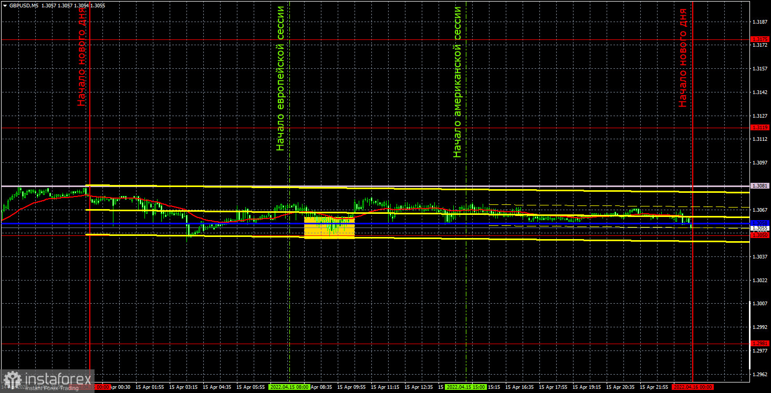771x393 pixels.
Task: Click the 1.3157 price axis label
Action: point(760,69)
